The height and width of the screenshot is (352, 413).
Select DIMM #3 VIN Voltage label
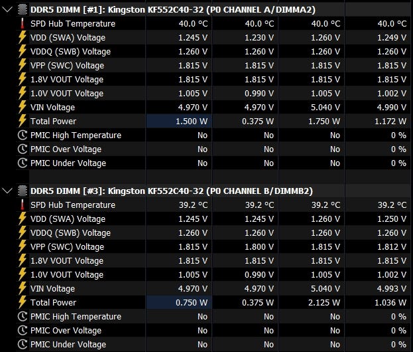pos(52,289)
